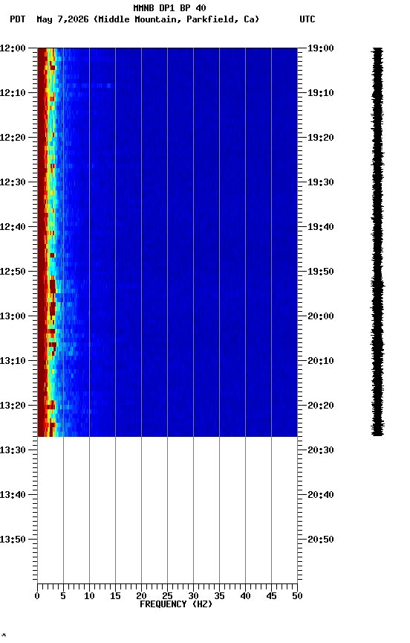Click the 20:30 UTC time label
This screenshot has height=643, width=410.
point(321,451)
